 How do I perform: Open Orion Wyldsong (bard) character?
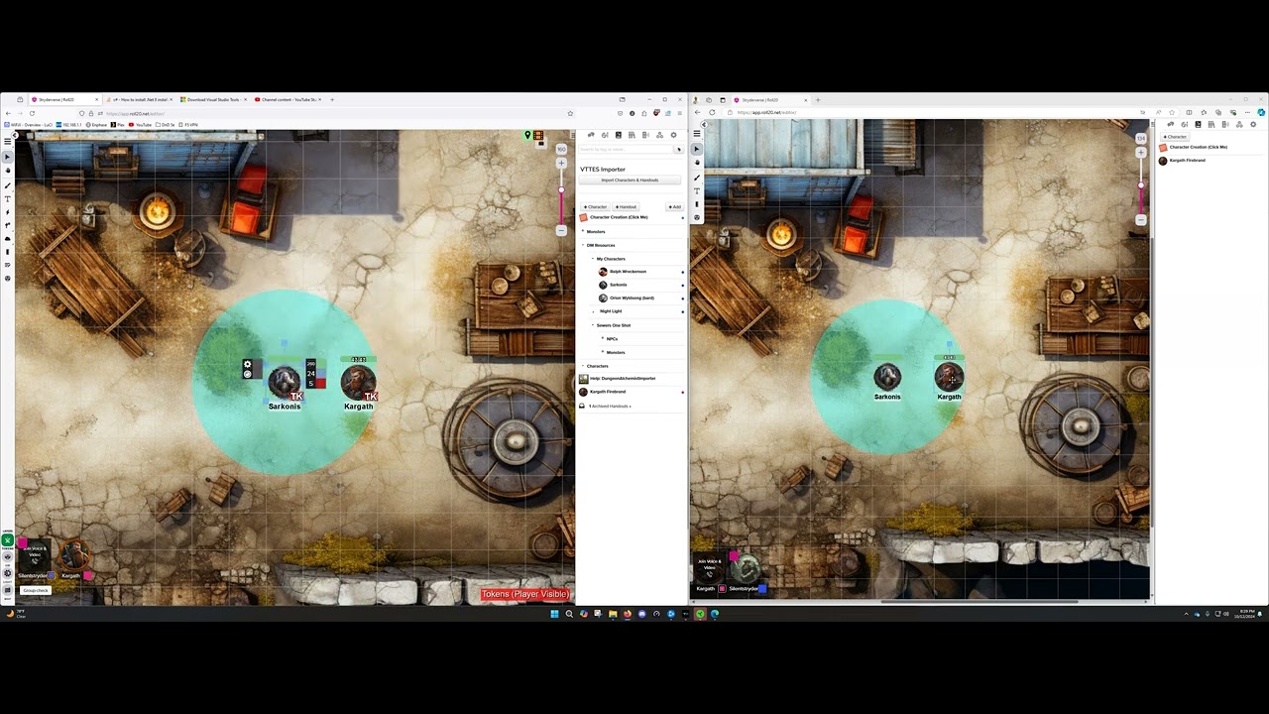pos(632,297)
